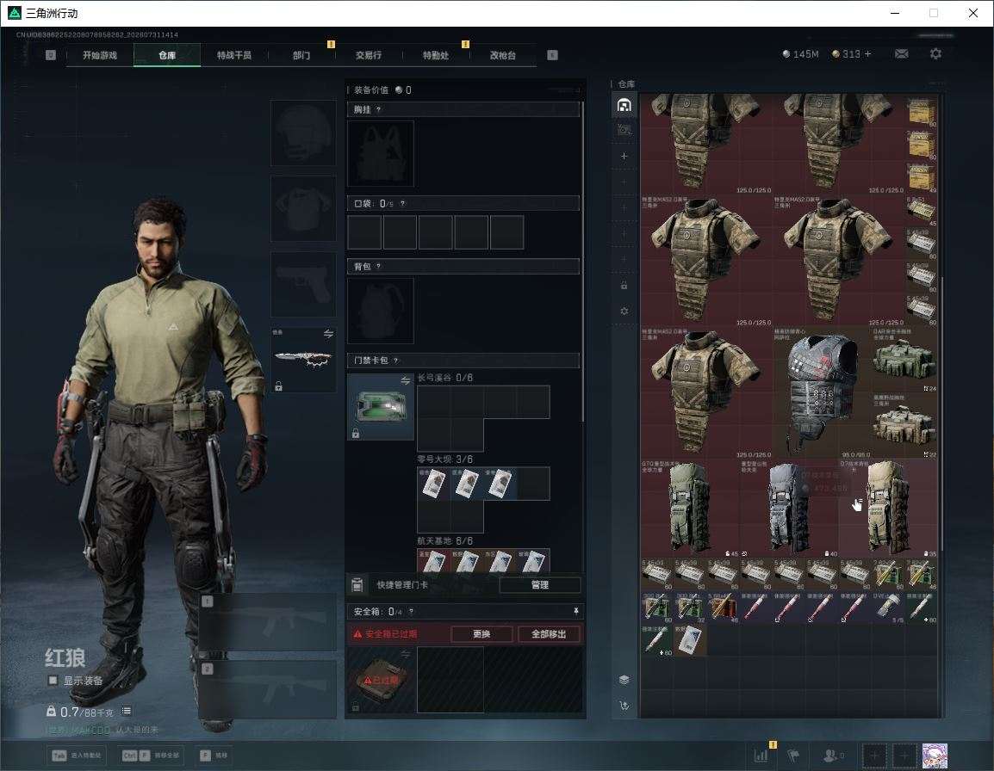
Task: Click the player avatar in bottom corner
Action: [935, 756]
